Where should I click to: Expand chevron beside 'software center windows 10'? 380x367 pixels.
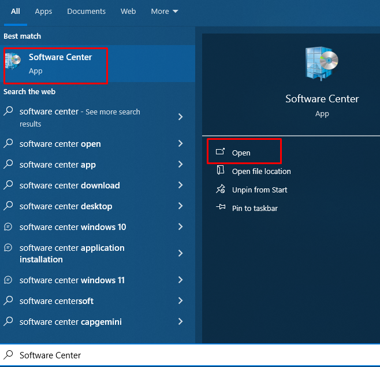(181, 227)
